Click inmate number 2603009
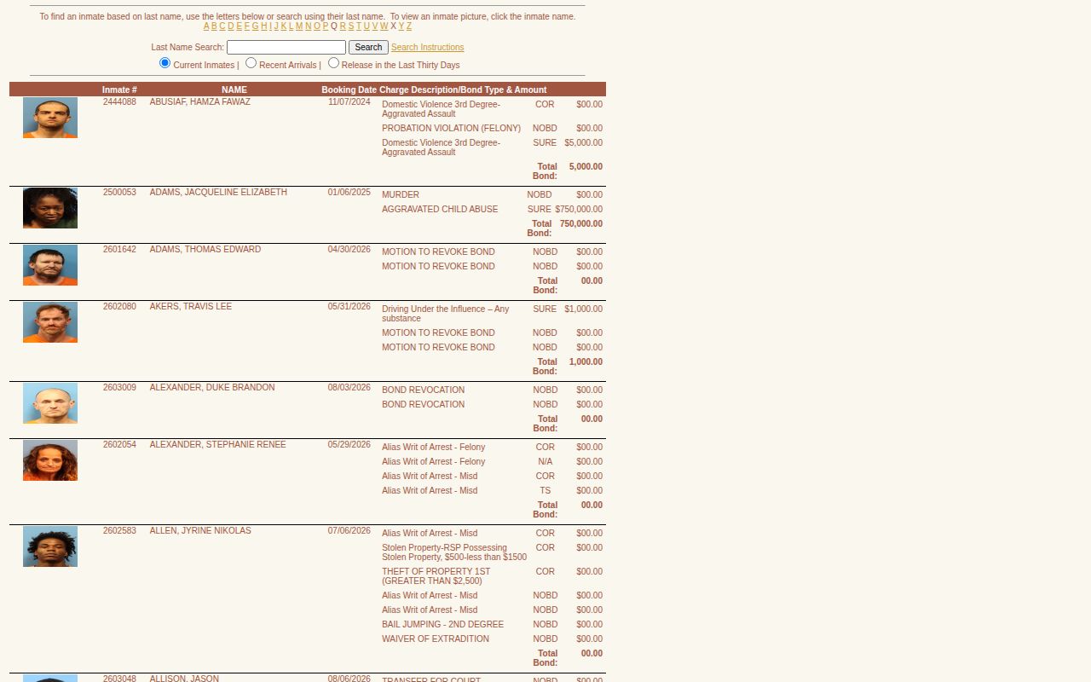Image resolution: width=1091 pixels, height=682 pixels. click(x=119, y=388)
